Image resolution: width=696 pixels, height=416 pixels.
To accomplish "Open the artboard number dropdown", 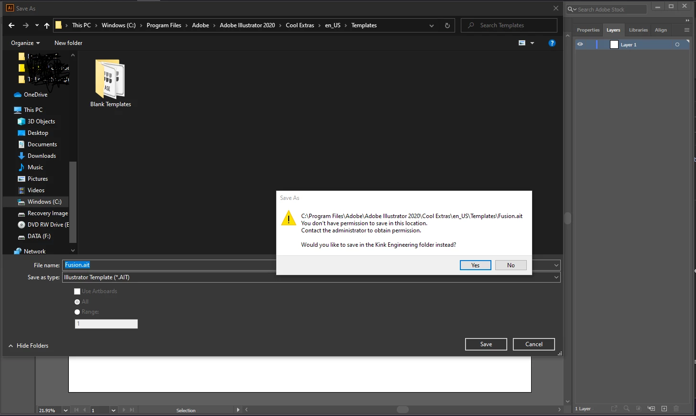I will point(113,410).
